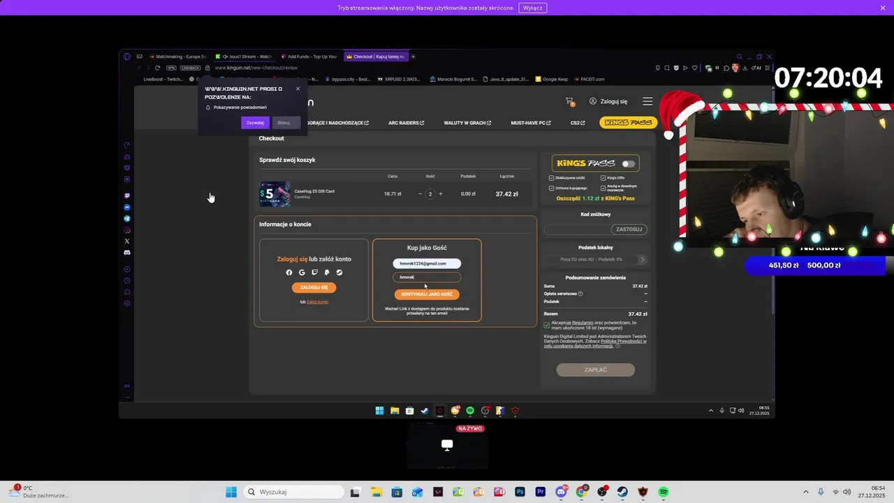Close the purple streamer mode banner

(883, 8)
